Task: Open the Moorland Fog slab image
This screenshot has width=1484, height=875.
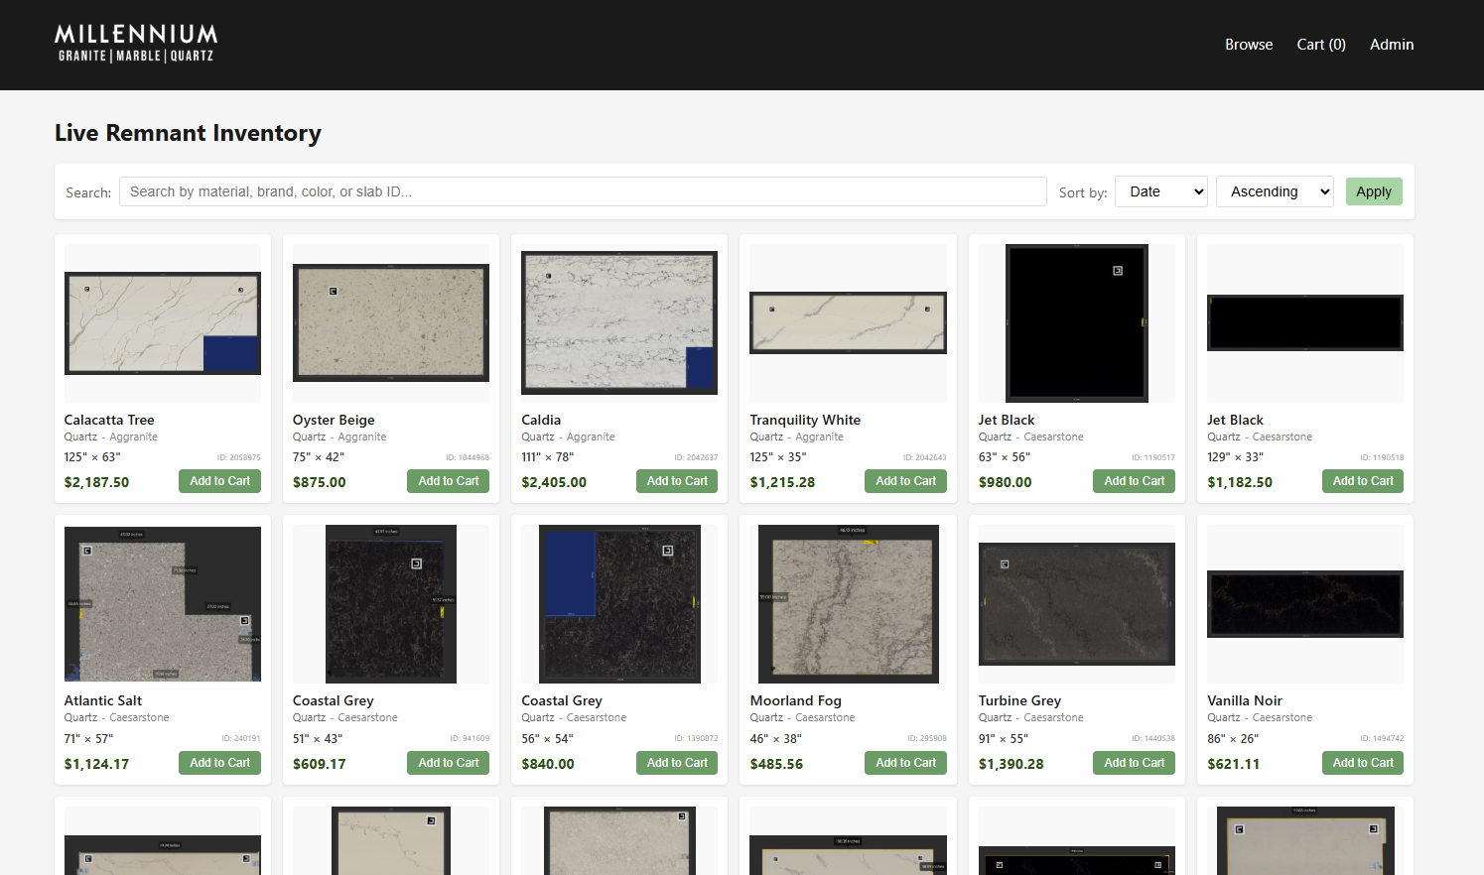Action: (848, 604)
